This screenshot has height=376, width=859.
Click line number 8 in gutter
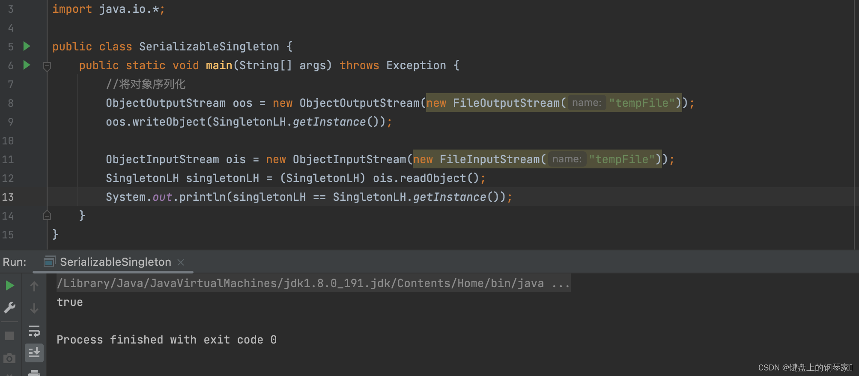(x=11, y=103)
